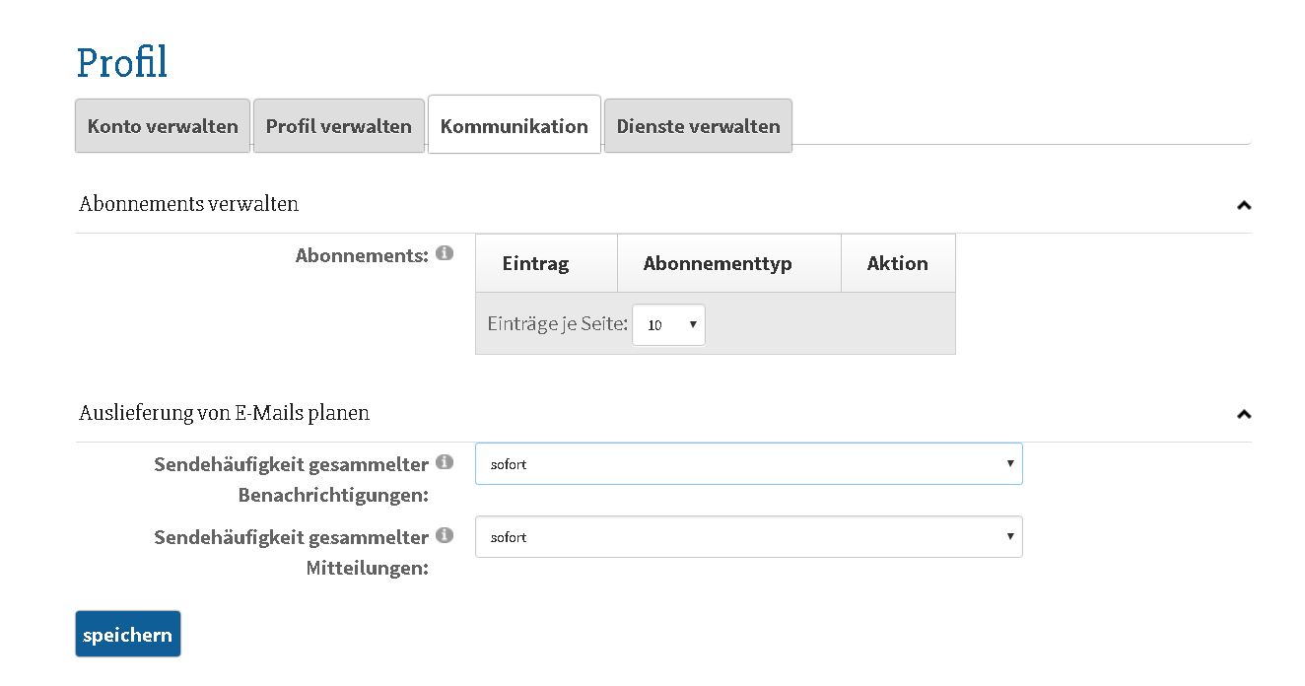Collapse E-Mail delivery section via chevron arrow
Screen dimensions: 1305x686
click(1243, 414)
